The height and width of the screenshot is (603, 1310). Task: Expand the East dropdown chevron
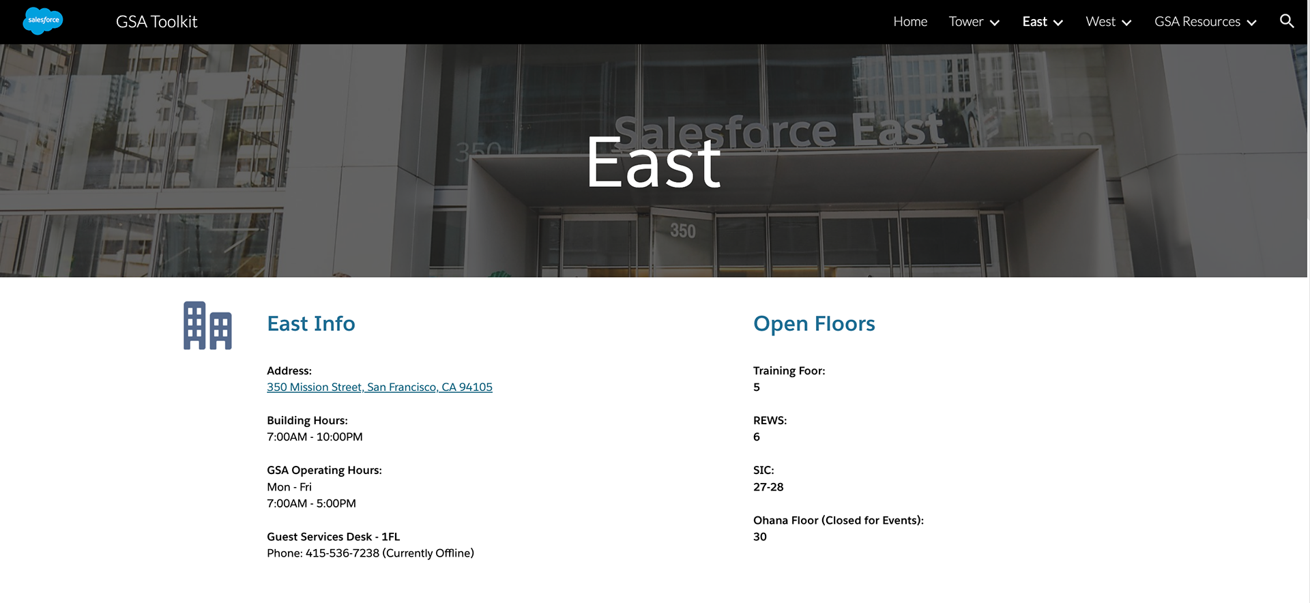[1058, 23]
